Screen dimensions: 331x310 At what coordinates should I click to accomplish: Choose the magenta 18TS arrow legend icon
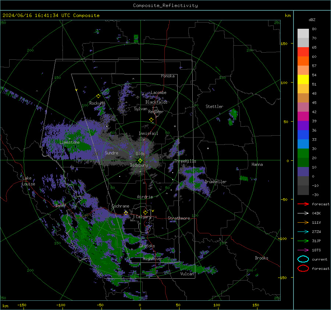point(303,250)
